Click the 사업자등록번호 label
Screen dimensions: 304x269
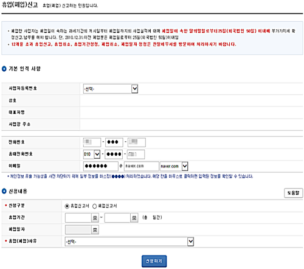22,88
